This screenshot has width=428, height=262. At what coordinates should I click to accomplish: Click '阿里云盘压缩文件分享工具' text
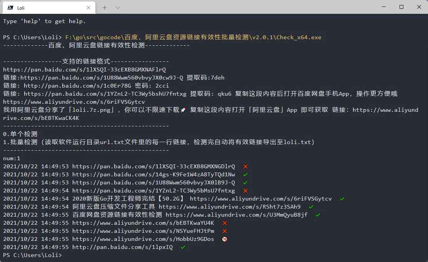coord(113,207)
